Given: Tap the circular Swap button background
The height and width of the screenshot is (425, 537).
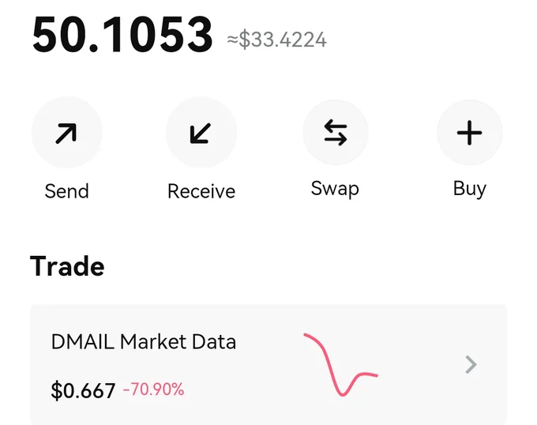Looking at the screenshot, I should (336, 132).
